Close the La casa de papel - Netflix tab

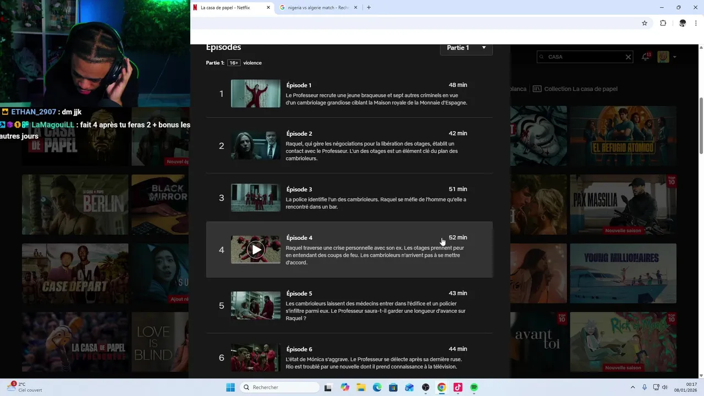(268, 8)
